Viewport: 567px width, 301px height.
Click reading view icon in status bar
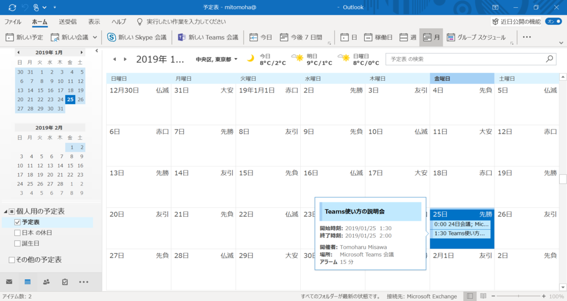tap(483, 297)
